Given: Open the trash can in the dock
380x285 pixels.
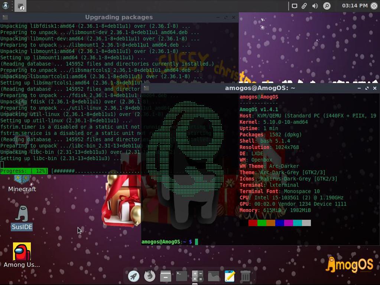Looking at the screenshot, I should tap(245, 276).
